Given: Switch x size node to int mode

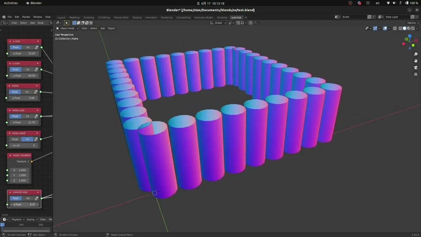Looking at the screenshot, I should 28,47.
